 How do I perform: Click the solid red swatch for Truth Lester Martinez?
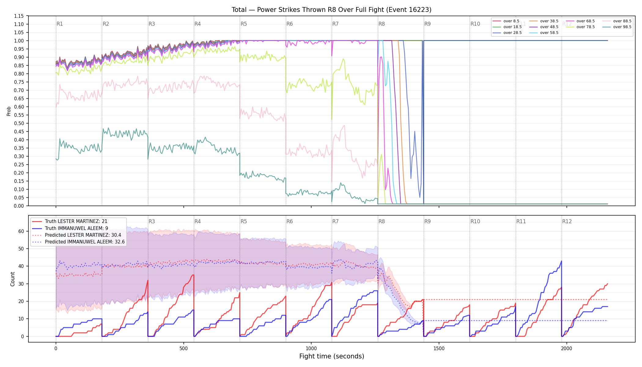tap(37, 221)
